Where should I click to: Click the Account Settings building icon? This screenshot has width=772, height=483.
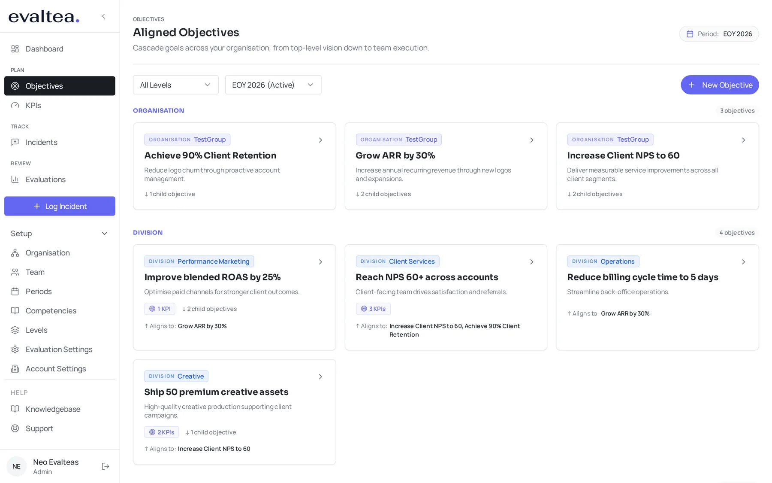click(x=15, y=369)
